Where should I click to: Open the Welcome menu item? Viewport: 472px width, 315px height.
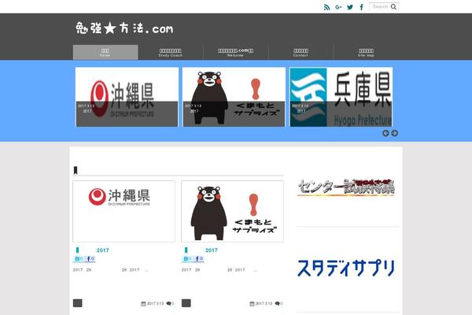[x=236, y=53]
